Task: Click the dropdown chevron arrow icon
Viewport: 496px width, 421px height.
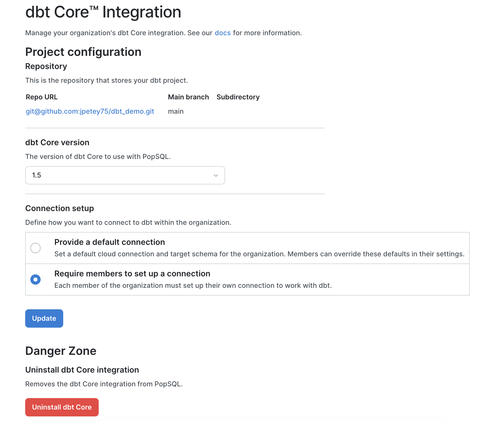Action: click(x=216, y=175)
